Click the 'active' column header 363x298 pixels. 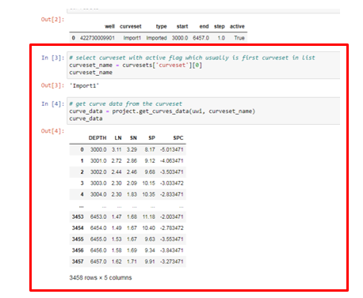(x=237, y=26)
